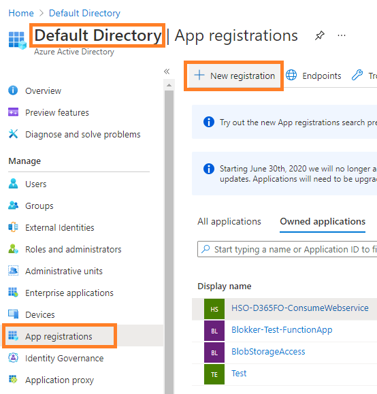Open Default Directory breadcrumb link
The image size is (377, 394).
click(x=84, y=13)
